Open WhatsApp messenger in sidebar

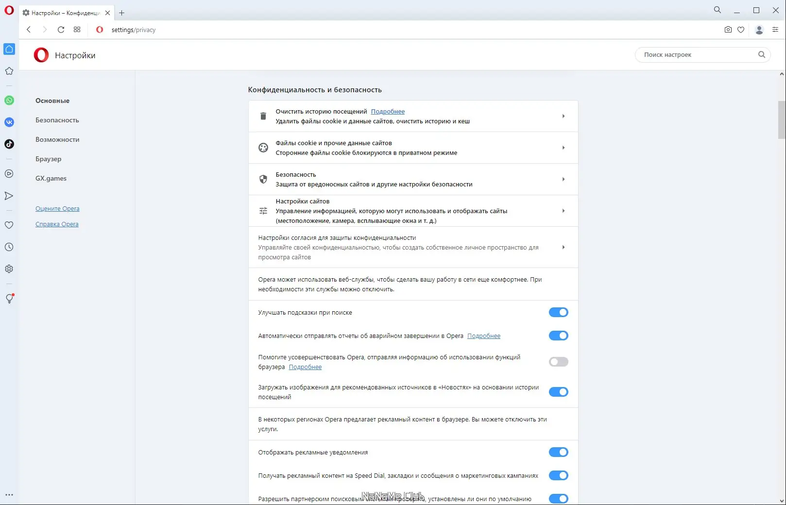9,101
